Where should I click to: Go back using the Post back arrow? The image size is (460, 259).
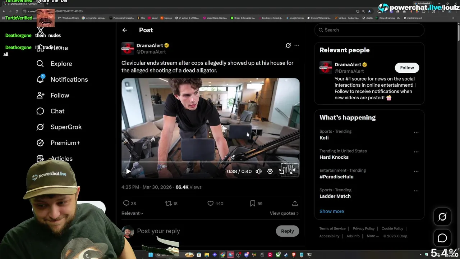click(x=125, y=30)
